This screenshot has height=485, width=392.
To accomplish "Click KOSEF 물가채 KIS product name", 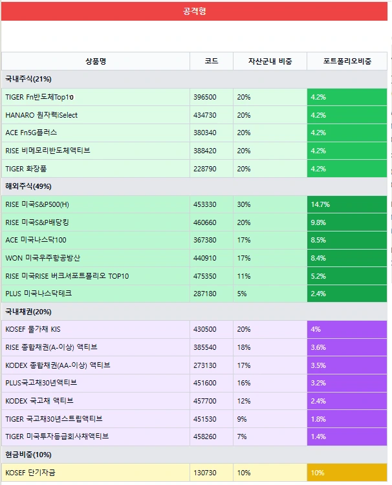I will coord(33,329).
